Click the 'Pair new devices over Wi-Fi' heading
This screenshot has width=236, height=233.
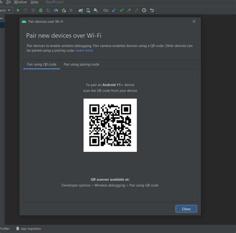pos(64,36)
